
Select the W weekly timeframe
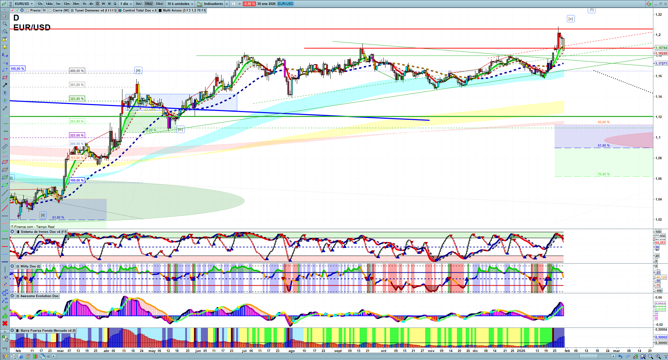pos(103,4)
